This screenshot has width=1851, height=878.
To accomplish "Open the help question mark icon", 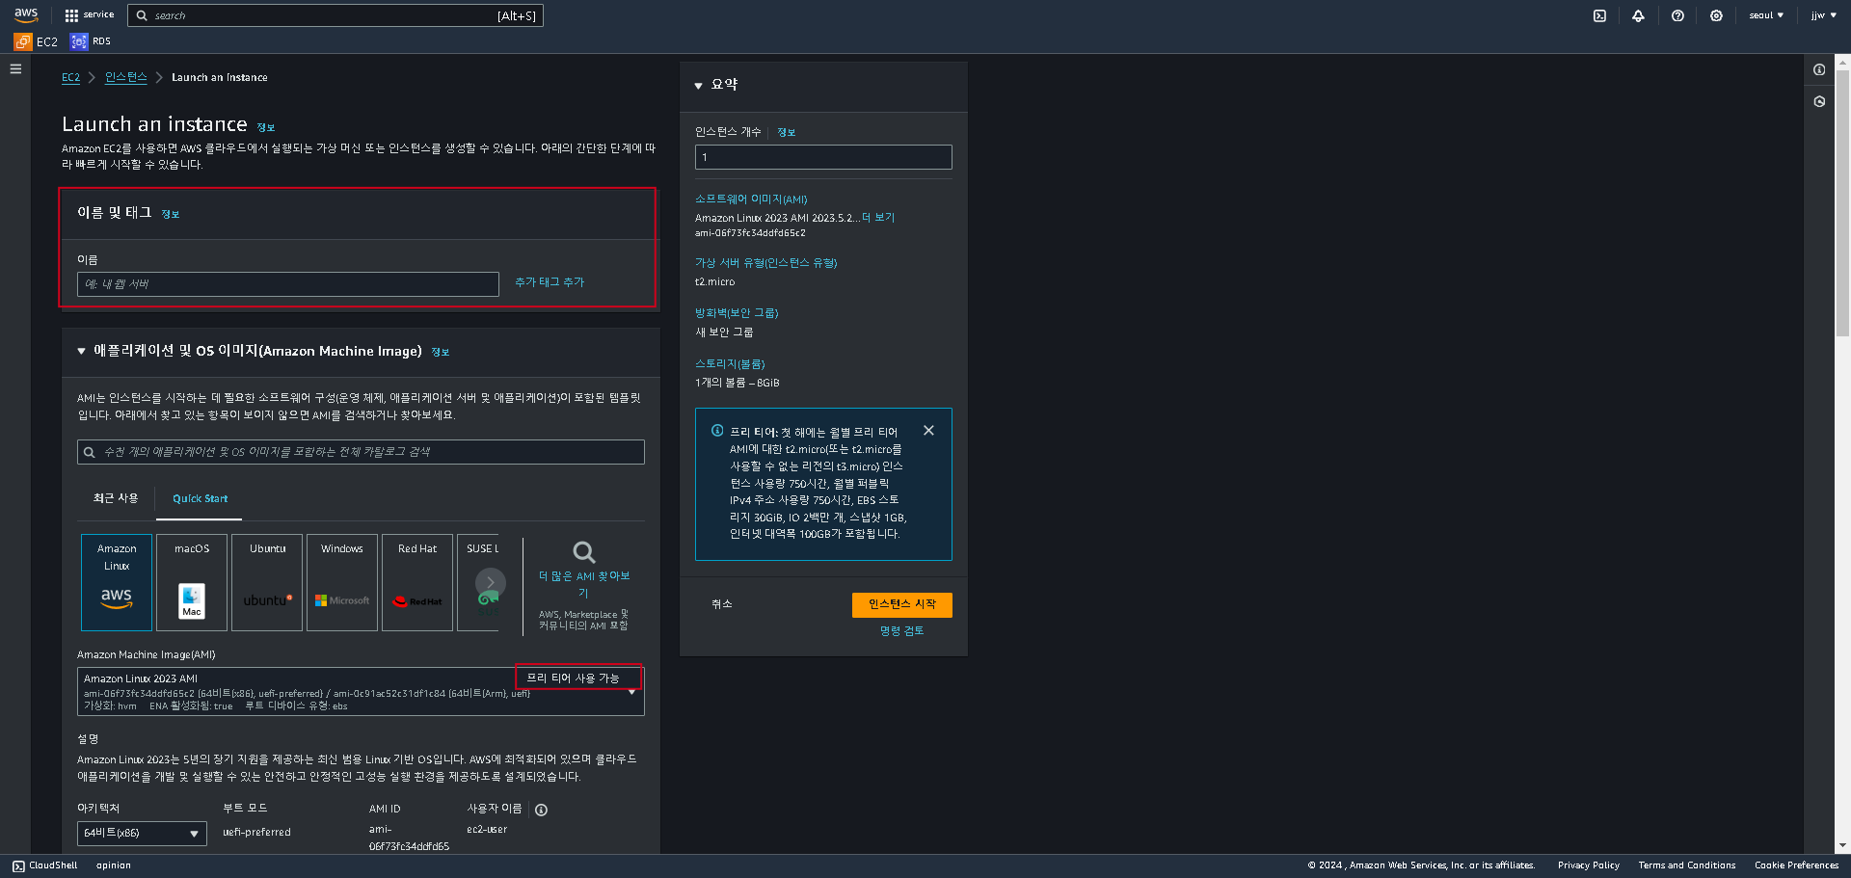I will click(x=1677, y=15).
